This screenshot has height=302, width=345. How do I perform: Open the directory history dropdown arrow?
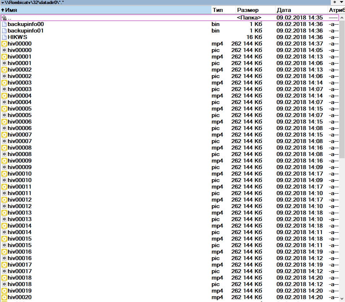click(x=341, y=2)
